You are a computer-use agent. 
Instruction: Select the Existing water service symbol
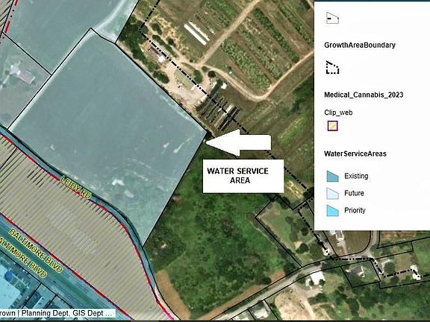point(332,176)
